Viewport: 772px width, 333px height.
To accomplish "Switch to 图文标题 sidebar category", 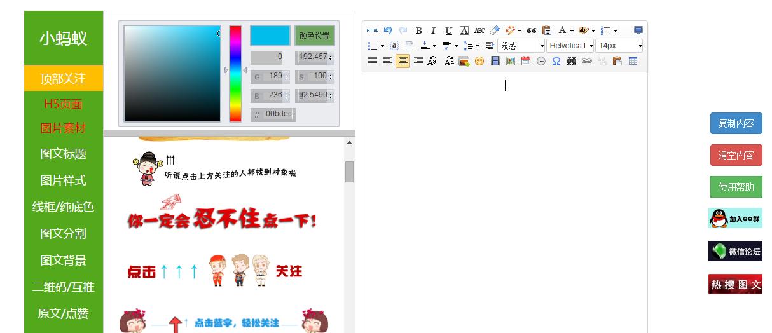I will pos(63,154).
